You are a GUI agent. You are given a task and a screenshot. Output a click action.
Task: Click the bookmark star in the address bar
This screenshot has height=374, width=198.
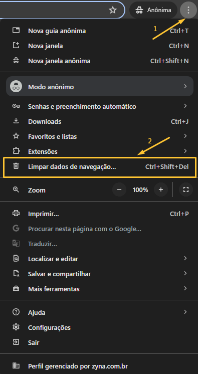(112, 10)
